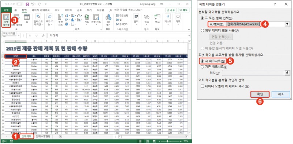Expand the 일러스트레이션 dropdown
This screenshot has height=144, width=293.
pyautogui.click(x=38, y=20)
